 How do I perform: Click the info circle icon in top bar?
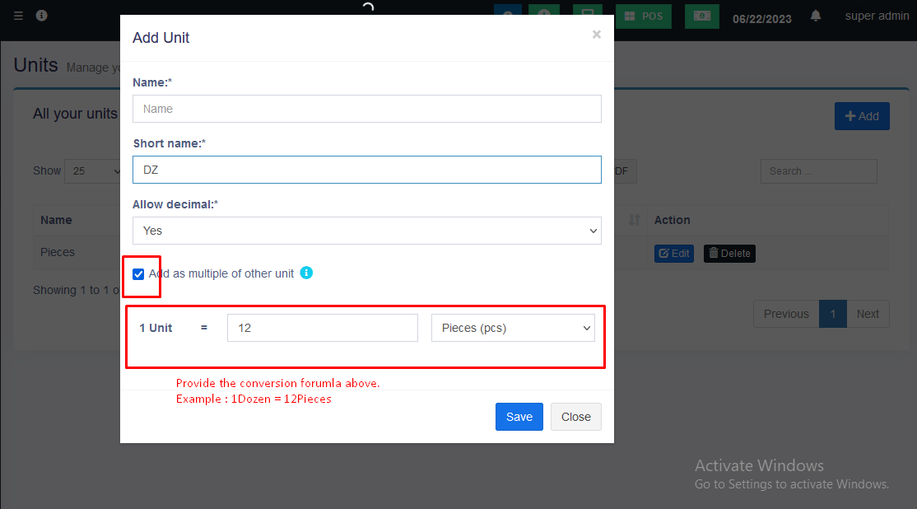[42, 16]
